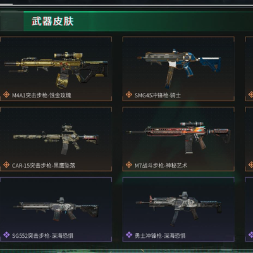Open the M4A1突击步枪-蚀金玫瑰 label
The width and height of the screenshot is (253, 253).
(x=42, y=96)
